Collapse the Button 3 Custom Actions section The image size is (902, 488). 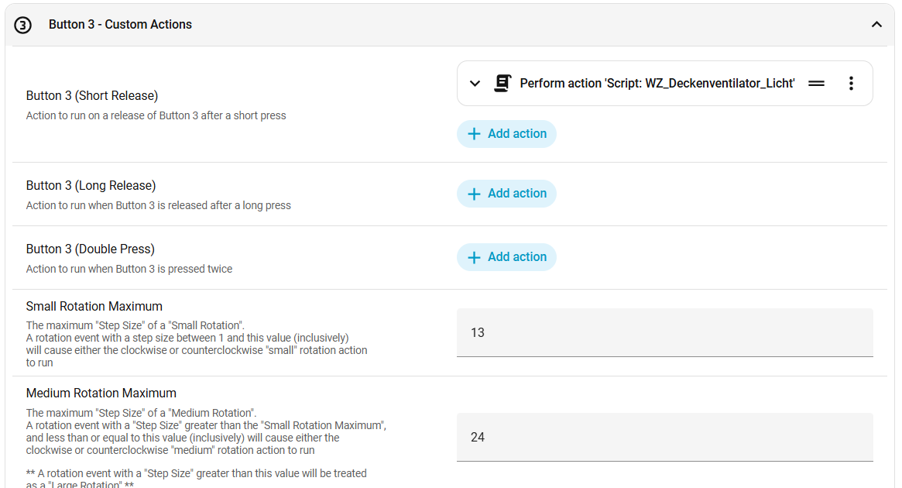(876, 25)
